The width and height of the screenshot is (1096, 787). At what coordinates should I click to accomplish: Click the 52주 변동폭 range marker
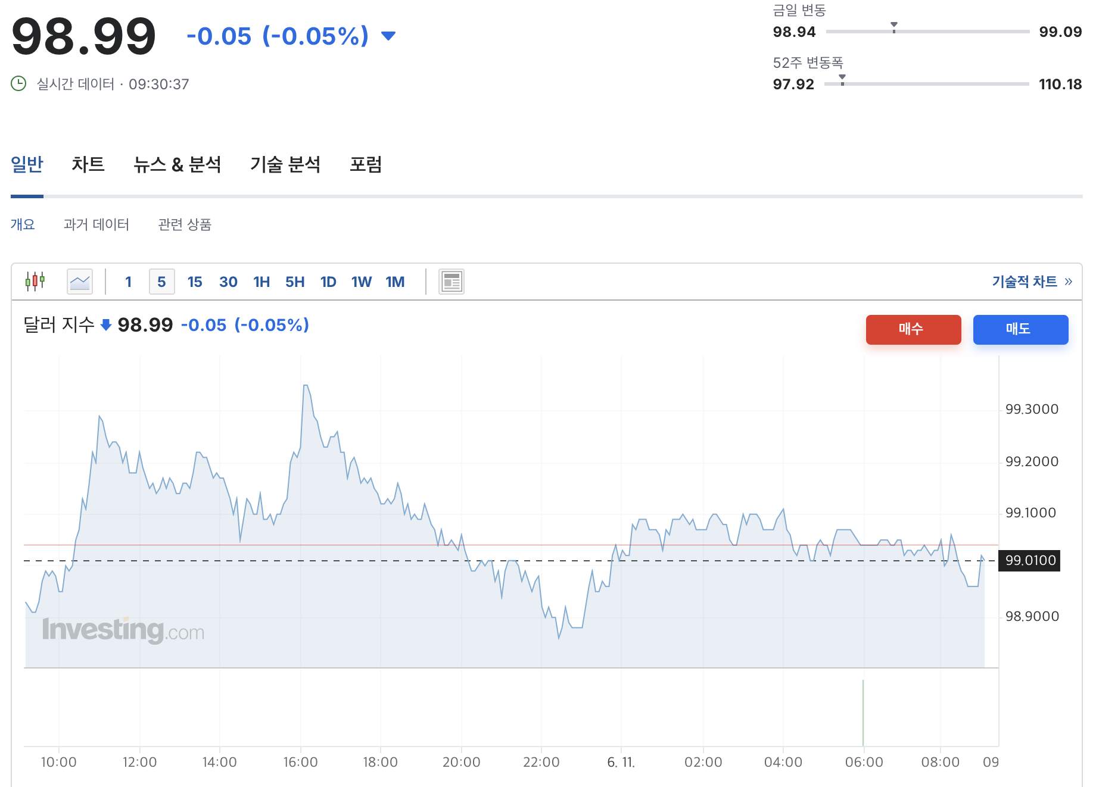point(842,80)
